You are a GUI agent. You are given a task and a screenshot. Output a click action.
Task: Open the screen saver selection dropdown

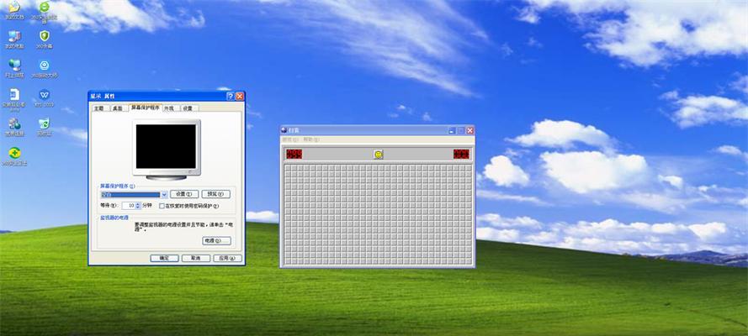point(163,194)
